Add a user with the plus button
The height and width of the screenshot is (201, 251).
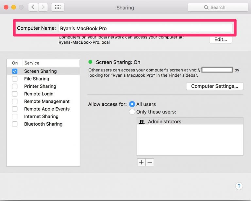141,162
